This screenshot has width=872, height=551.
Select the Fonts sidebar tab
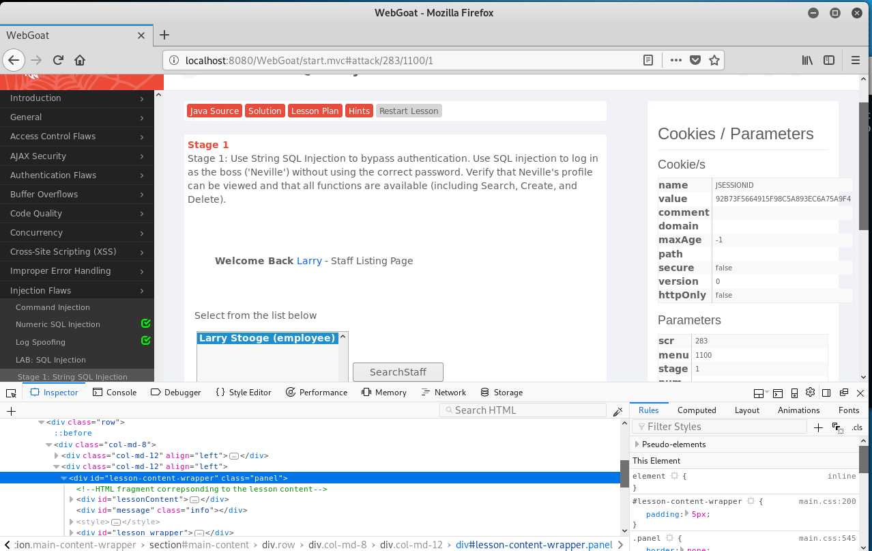(849, 410)
